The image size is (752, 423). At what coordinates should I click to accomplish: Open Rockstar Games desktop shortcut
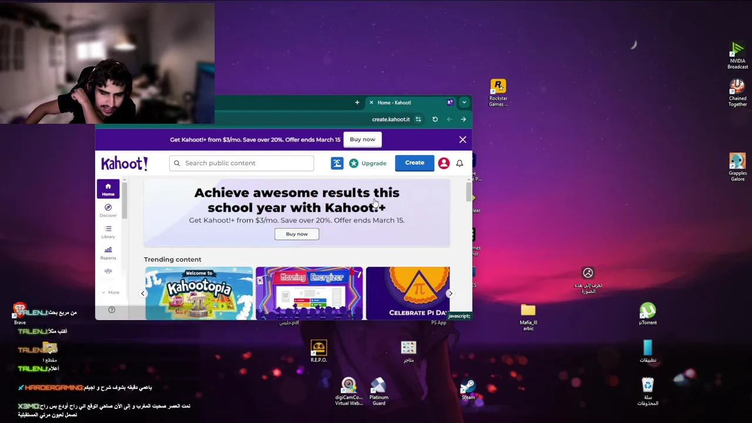[498, 93]
